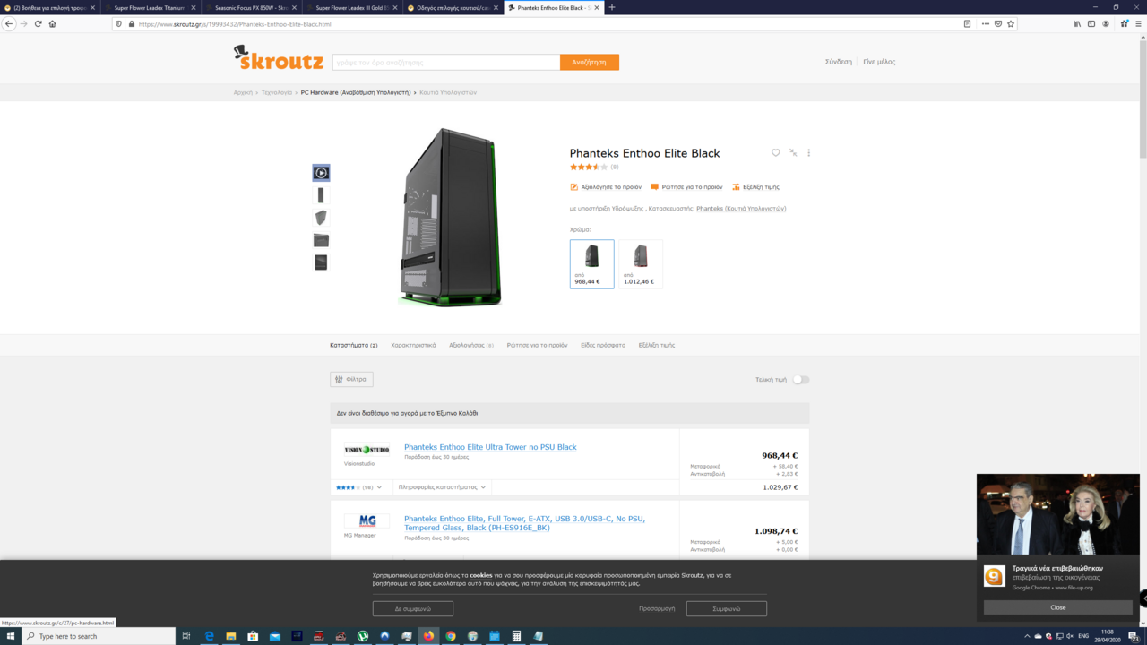
Task: Open Phanteks Enthoo Elite Full Tower E-ATX listing
Action: coord(524,523)
